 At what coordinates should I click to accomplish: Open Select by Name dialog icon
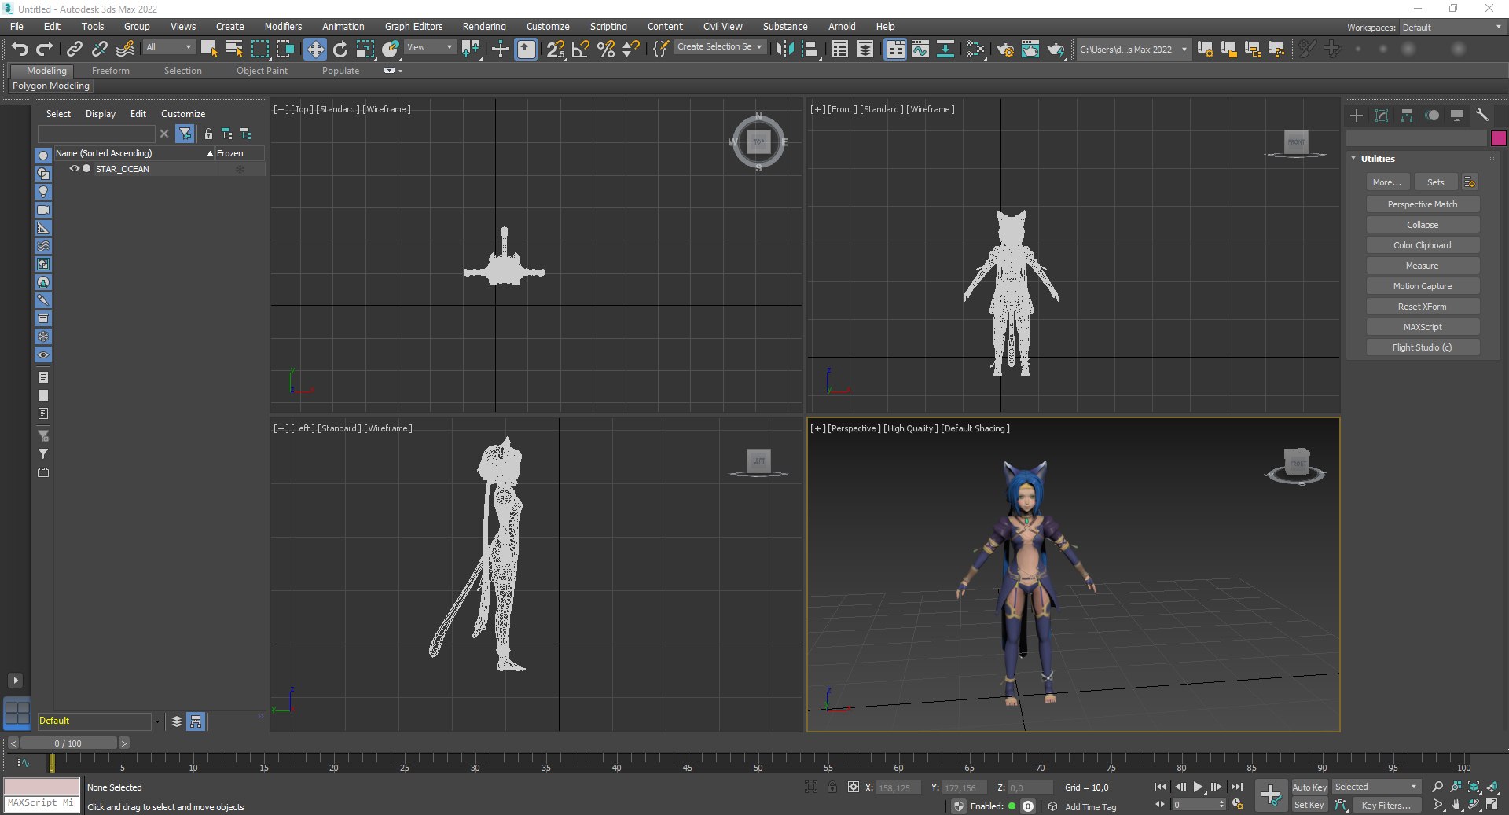[x=234, y=49]
